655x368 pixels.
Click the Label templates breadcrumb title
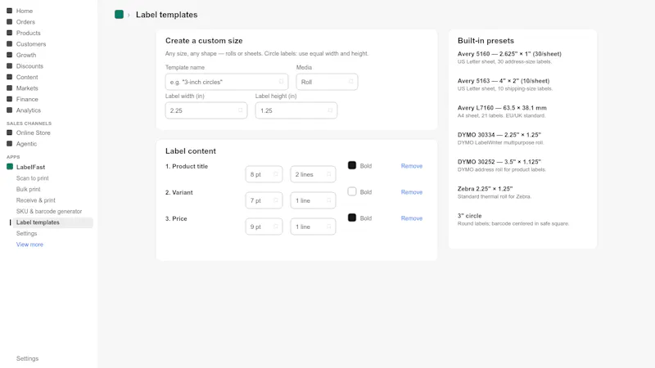point(167,15)
